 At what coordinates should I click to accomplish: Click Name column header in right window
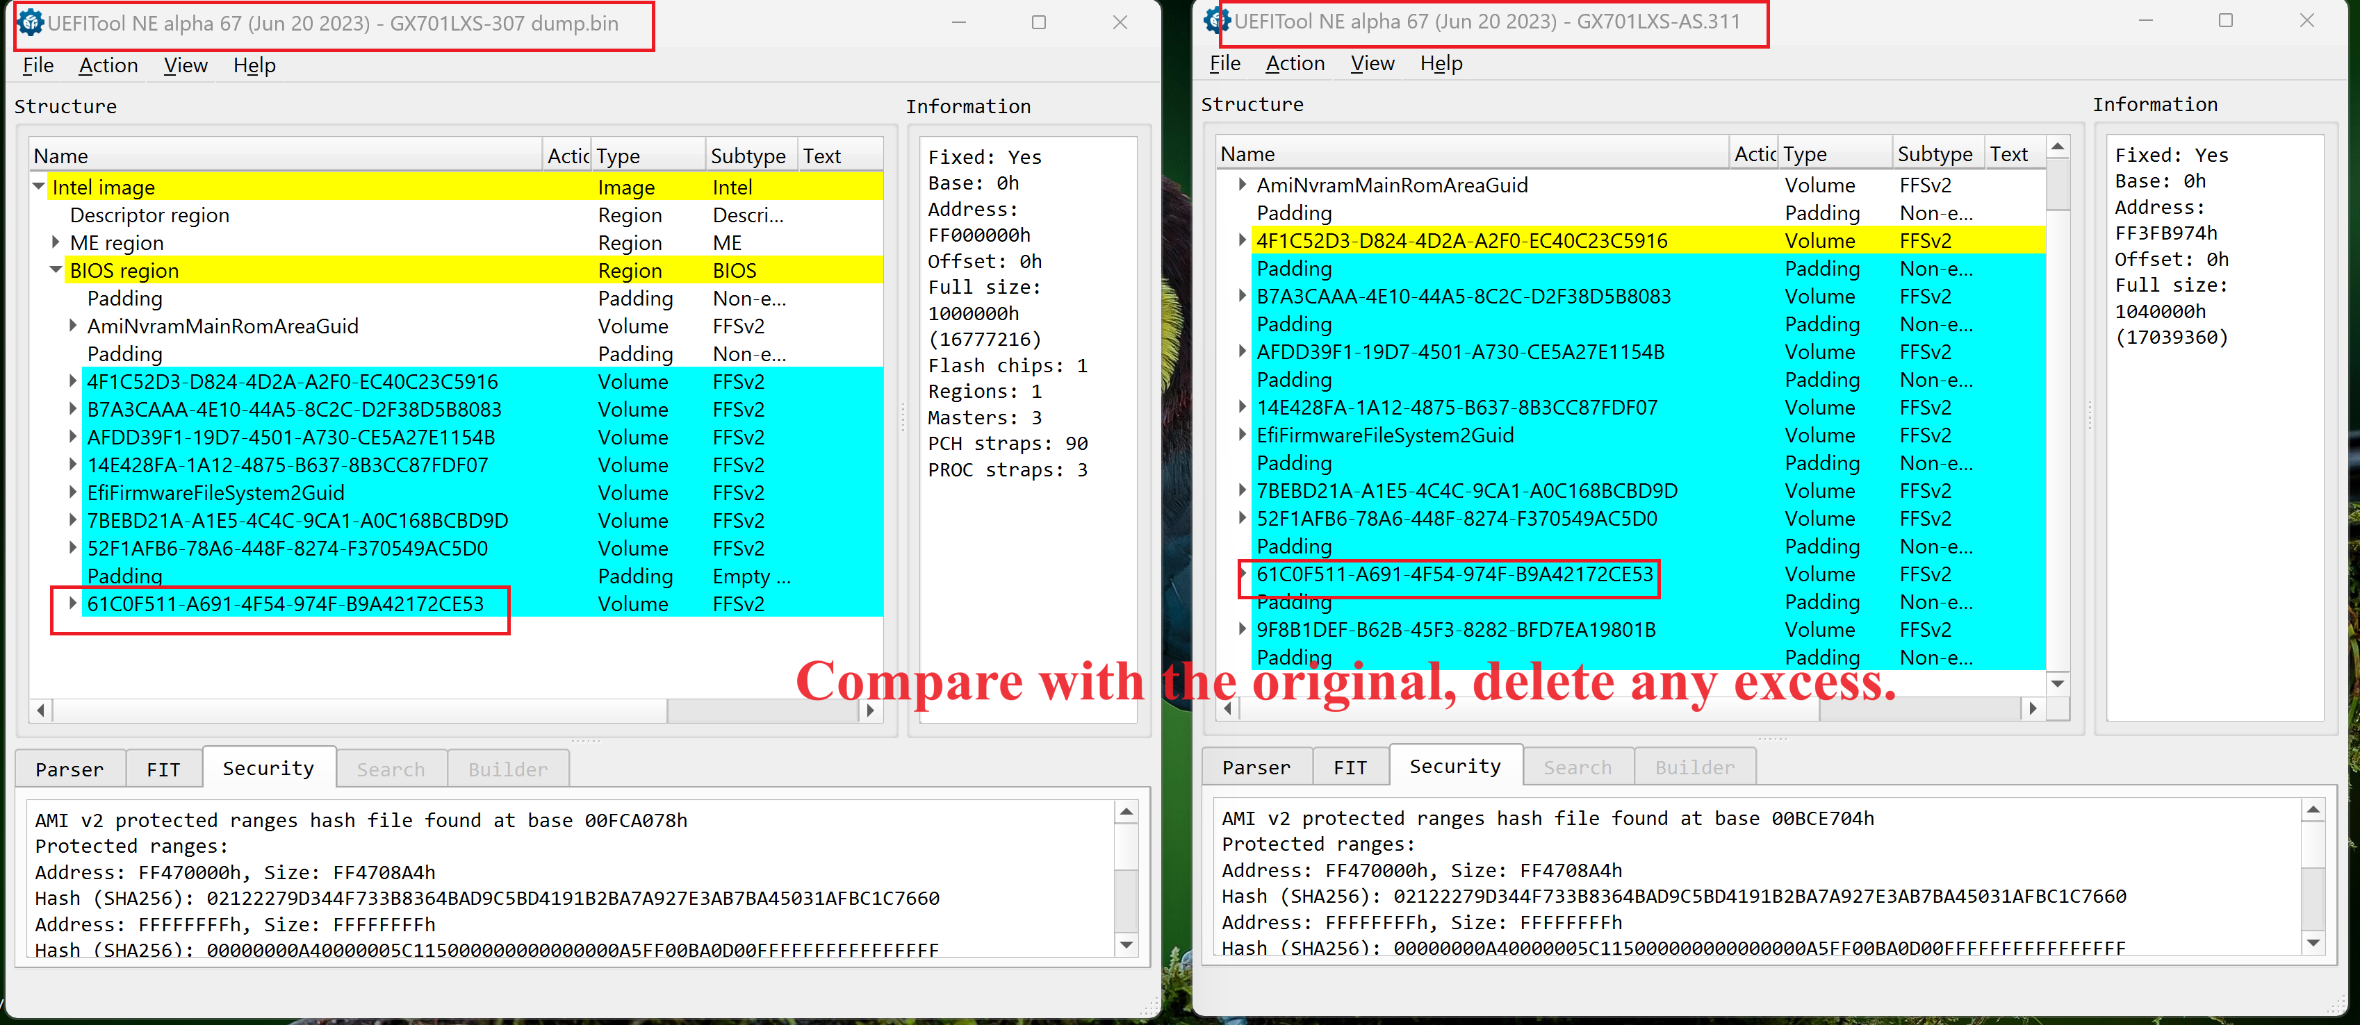[1247, 153]
